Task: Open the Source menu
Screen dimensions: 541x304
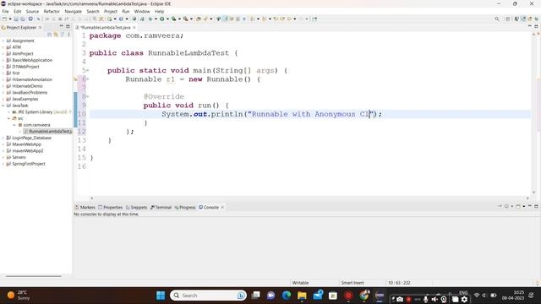Action: [x=32, y=11]
